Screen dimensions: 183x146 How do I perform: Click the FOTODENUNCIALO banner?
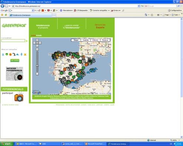pos(14,89)
